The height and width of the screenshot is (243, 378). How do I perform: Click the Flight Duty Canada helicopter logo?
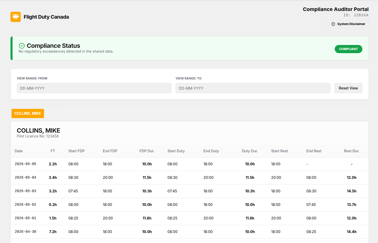[x=16, y=17]
